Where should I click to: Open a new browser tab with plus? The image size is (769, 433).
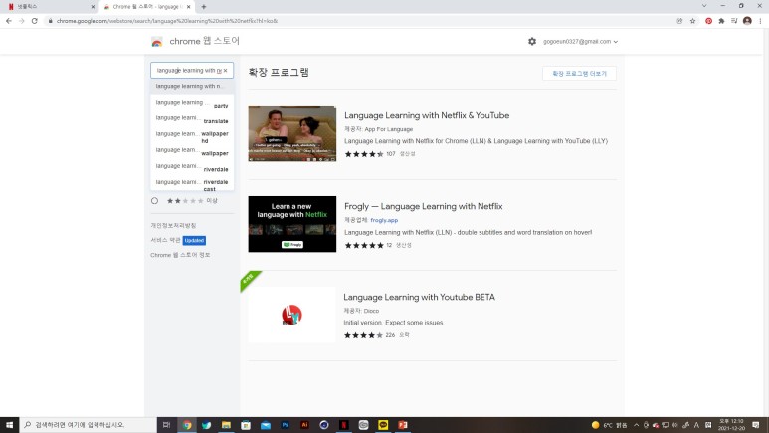[x=204, y=7]
